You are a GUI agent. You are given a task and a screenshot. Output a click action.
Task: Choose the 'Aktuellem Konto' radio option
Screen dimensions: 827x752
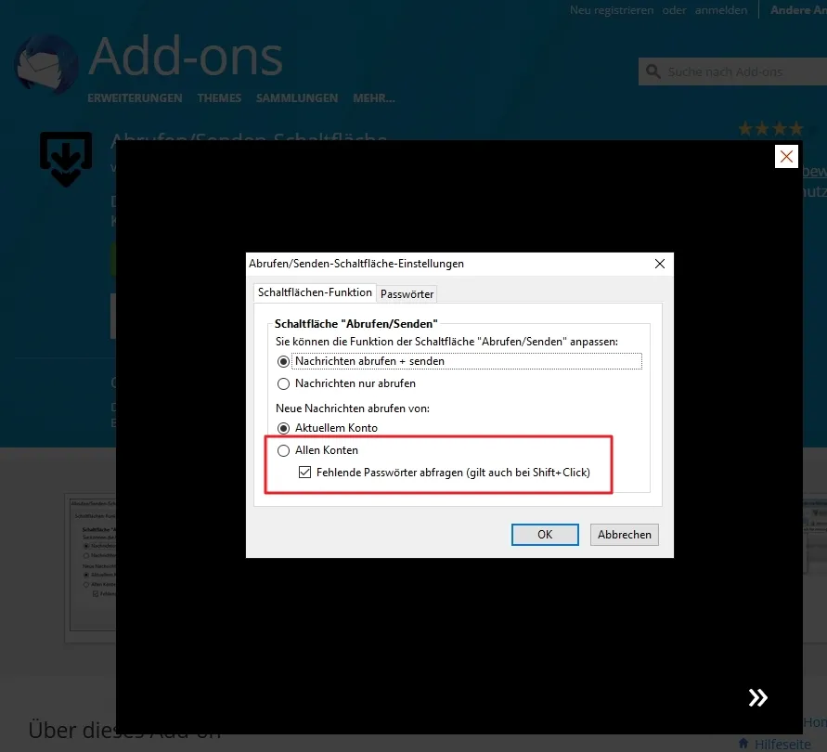click(x=284, y=428)
